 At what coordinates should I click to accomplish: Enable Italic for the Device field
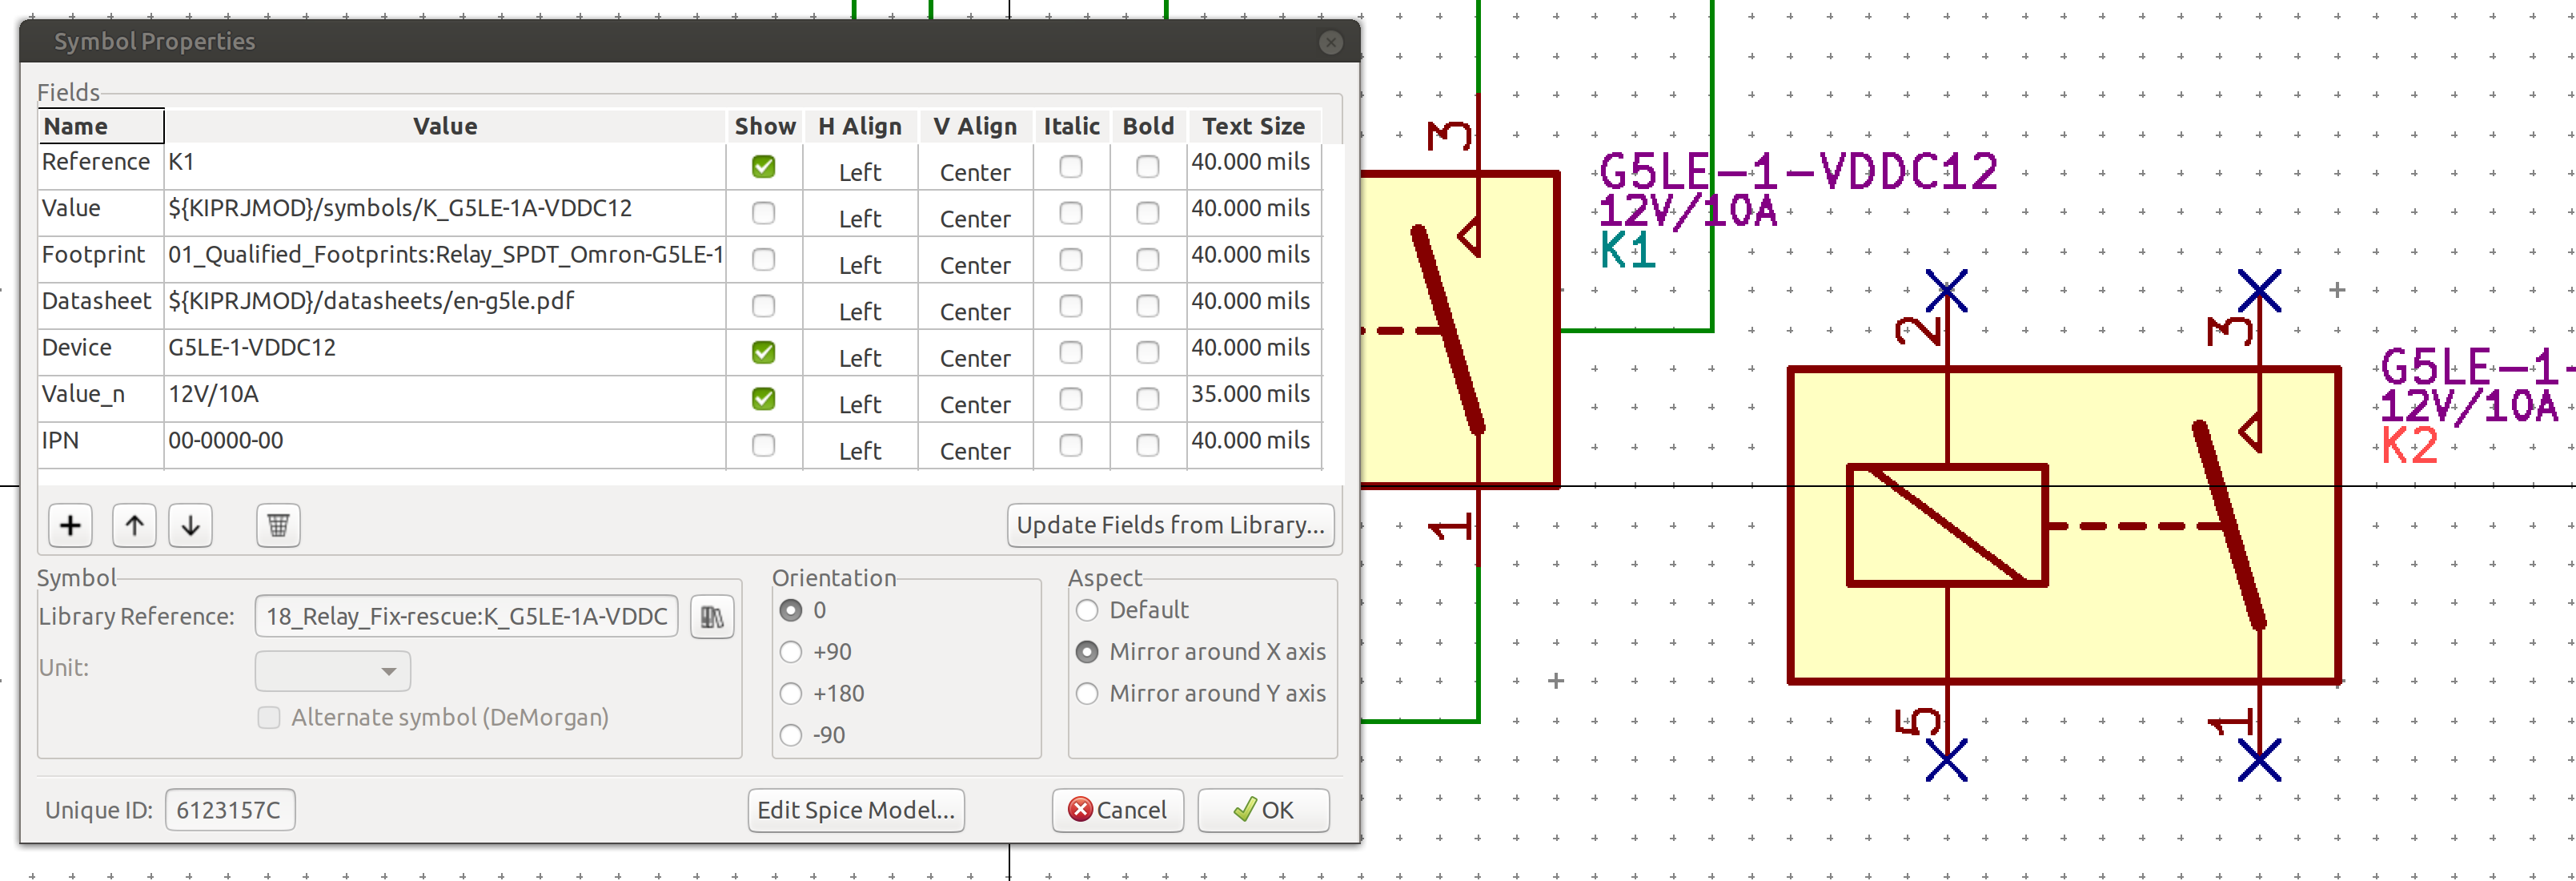coord(1070,352)
